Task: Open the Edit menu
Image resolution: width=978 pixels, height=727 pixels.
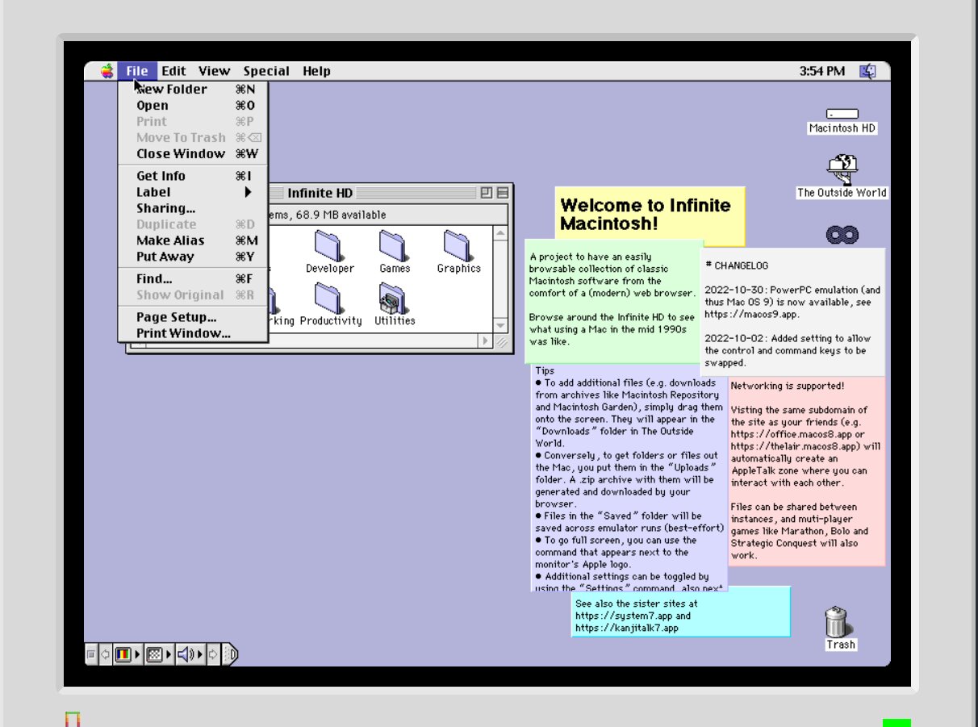Action: pos(173,71)
